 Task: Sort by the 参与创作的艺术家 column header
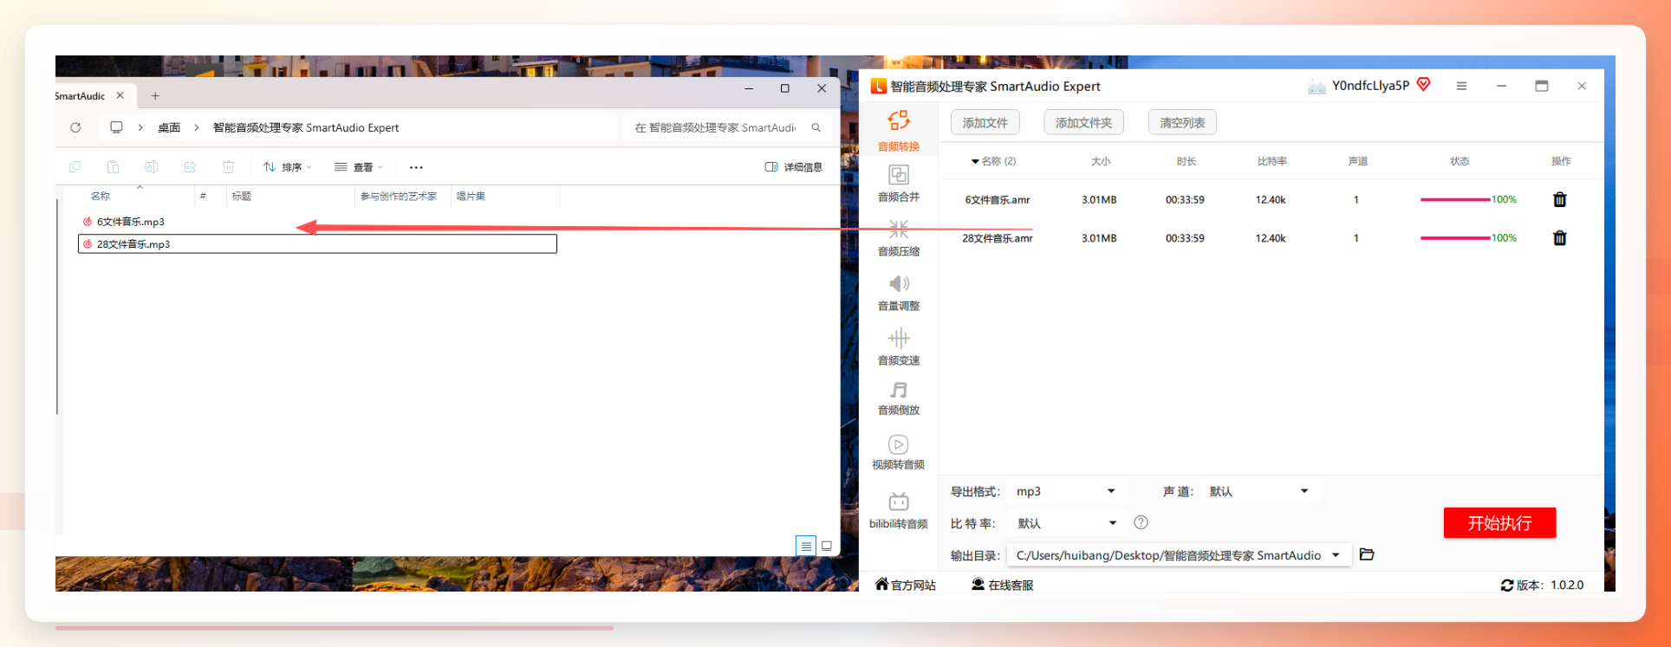(x=399, y=197)
